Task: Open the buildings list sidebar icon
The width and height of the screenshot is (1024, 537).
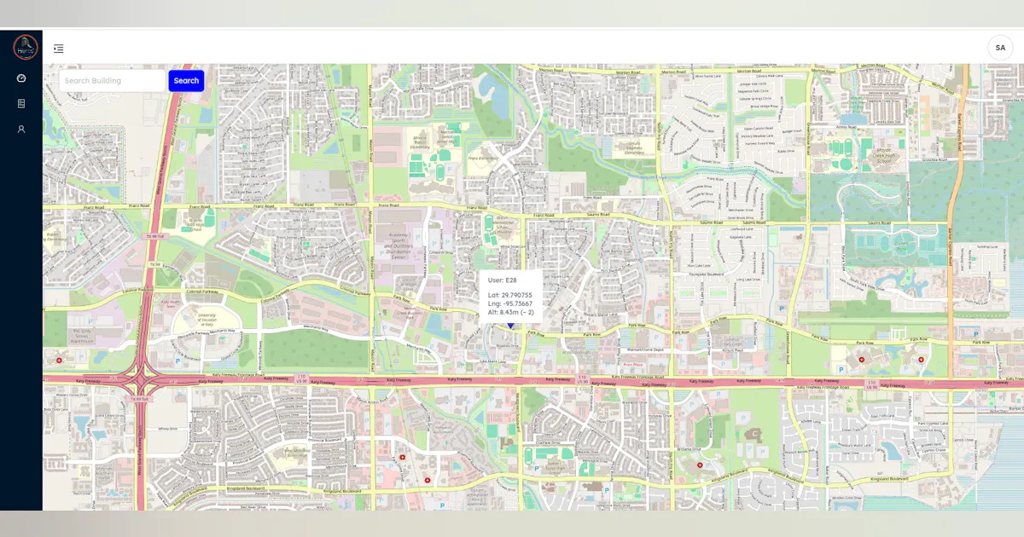Action: 21,104
